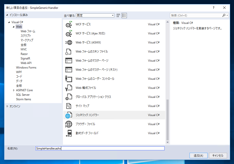Select the Web フォームのマスター ページ icon
The width and height of the screenshot is (234, 164).
68,61
